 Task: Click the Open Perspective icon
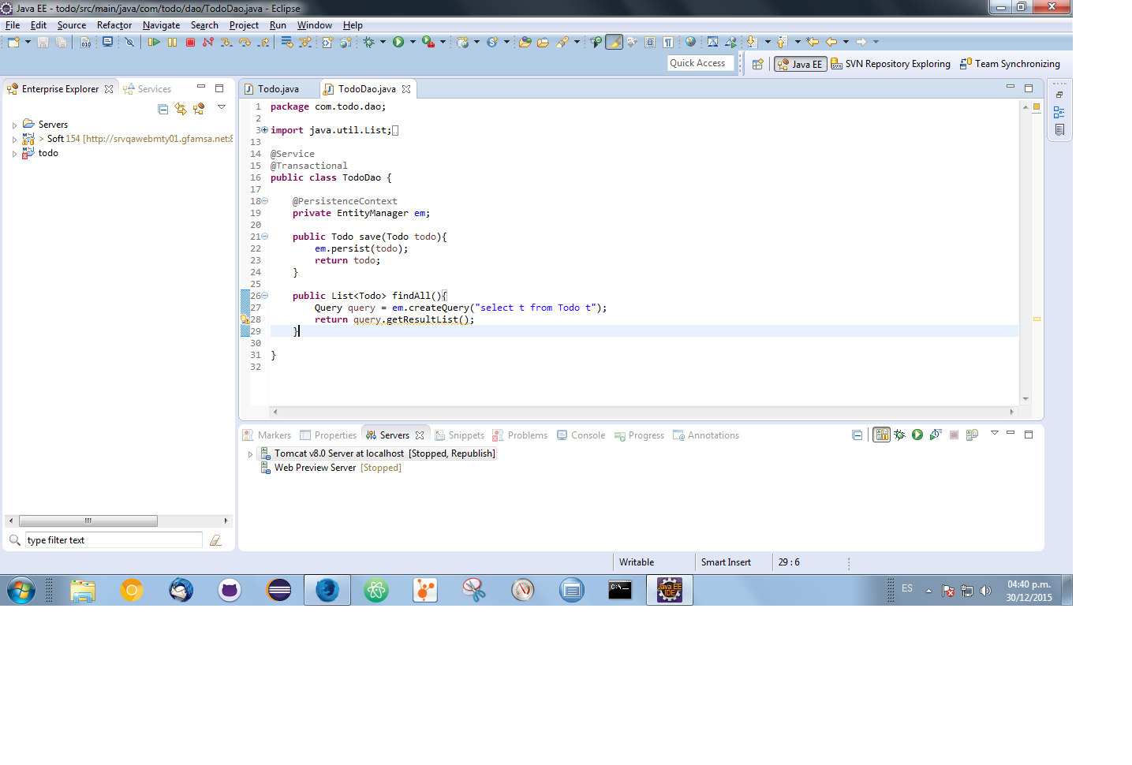[x=758, y=64]
